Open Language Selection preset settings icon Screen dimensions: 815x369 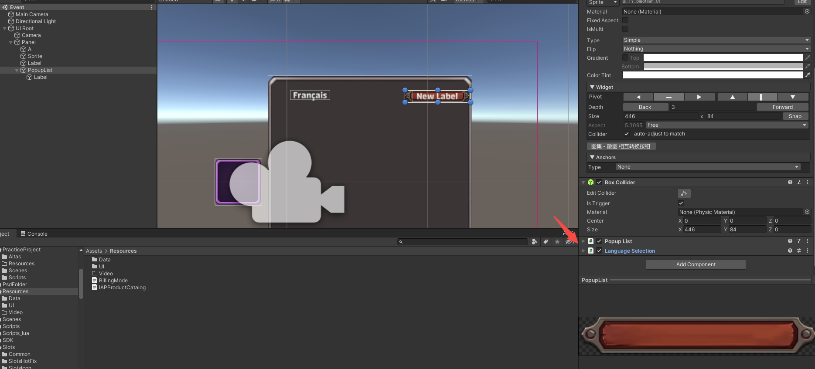point(799,251)
